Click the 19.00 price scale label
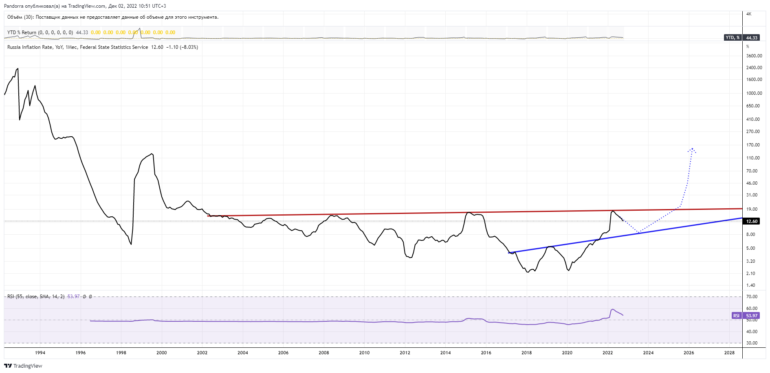The height and width of the screenshot is (373, 770). tap(752, 209)
